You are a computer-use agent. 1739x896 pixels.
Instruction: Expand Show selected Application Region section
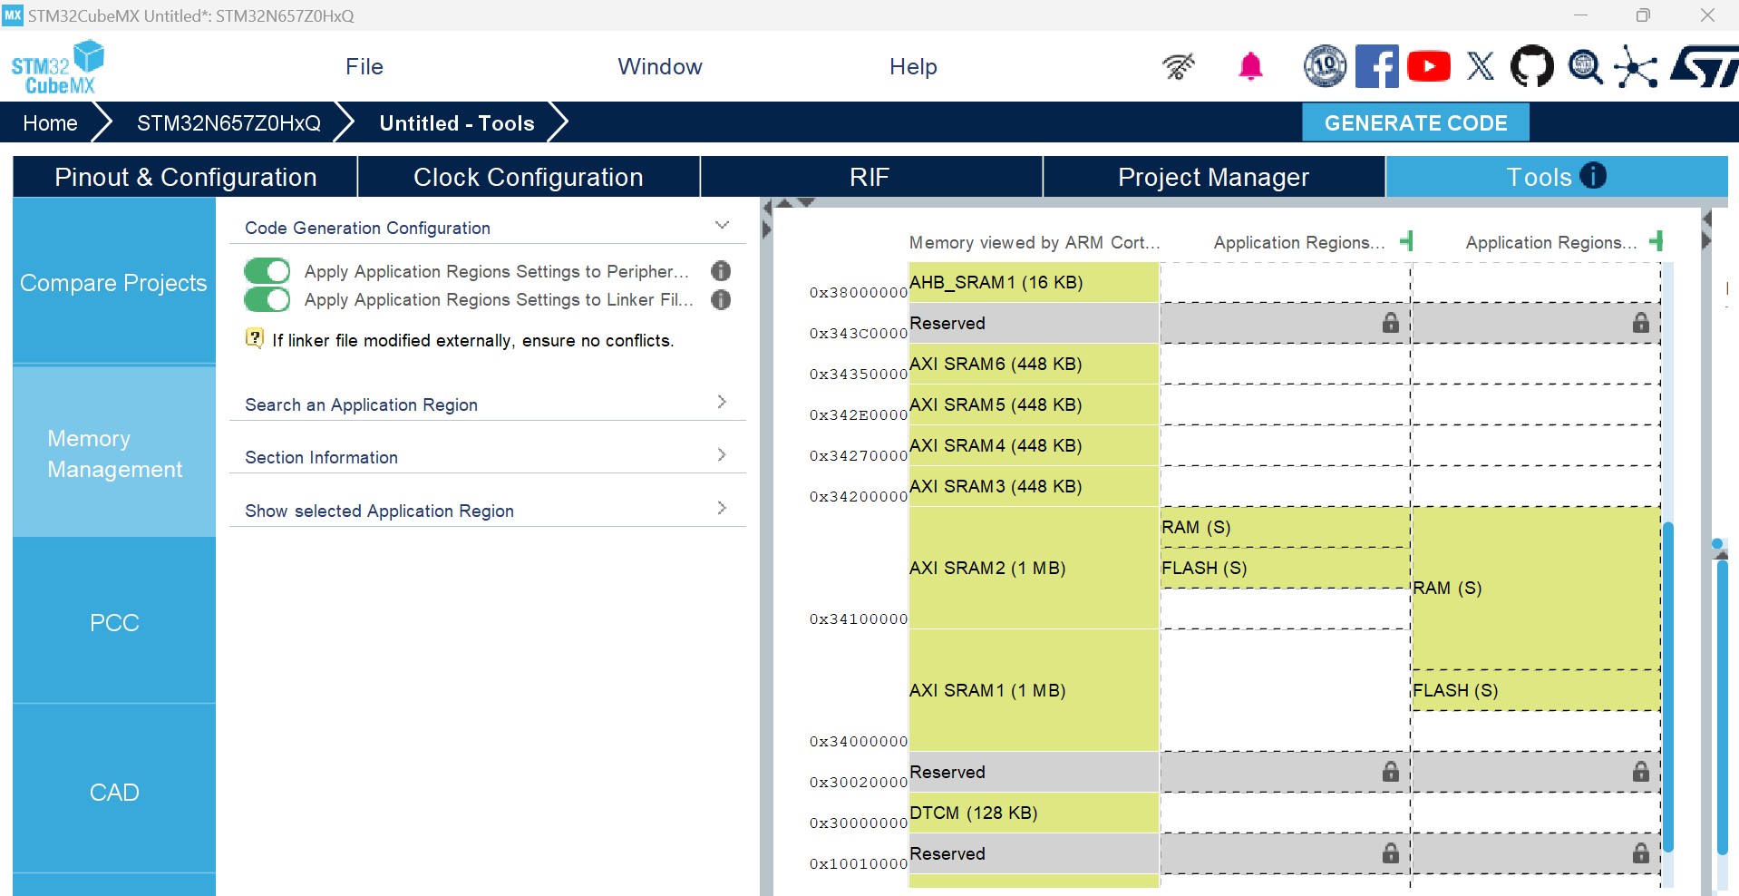(x=722, y=508)
